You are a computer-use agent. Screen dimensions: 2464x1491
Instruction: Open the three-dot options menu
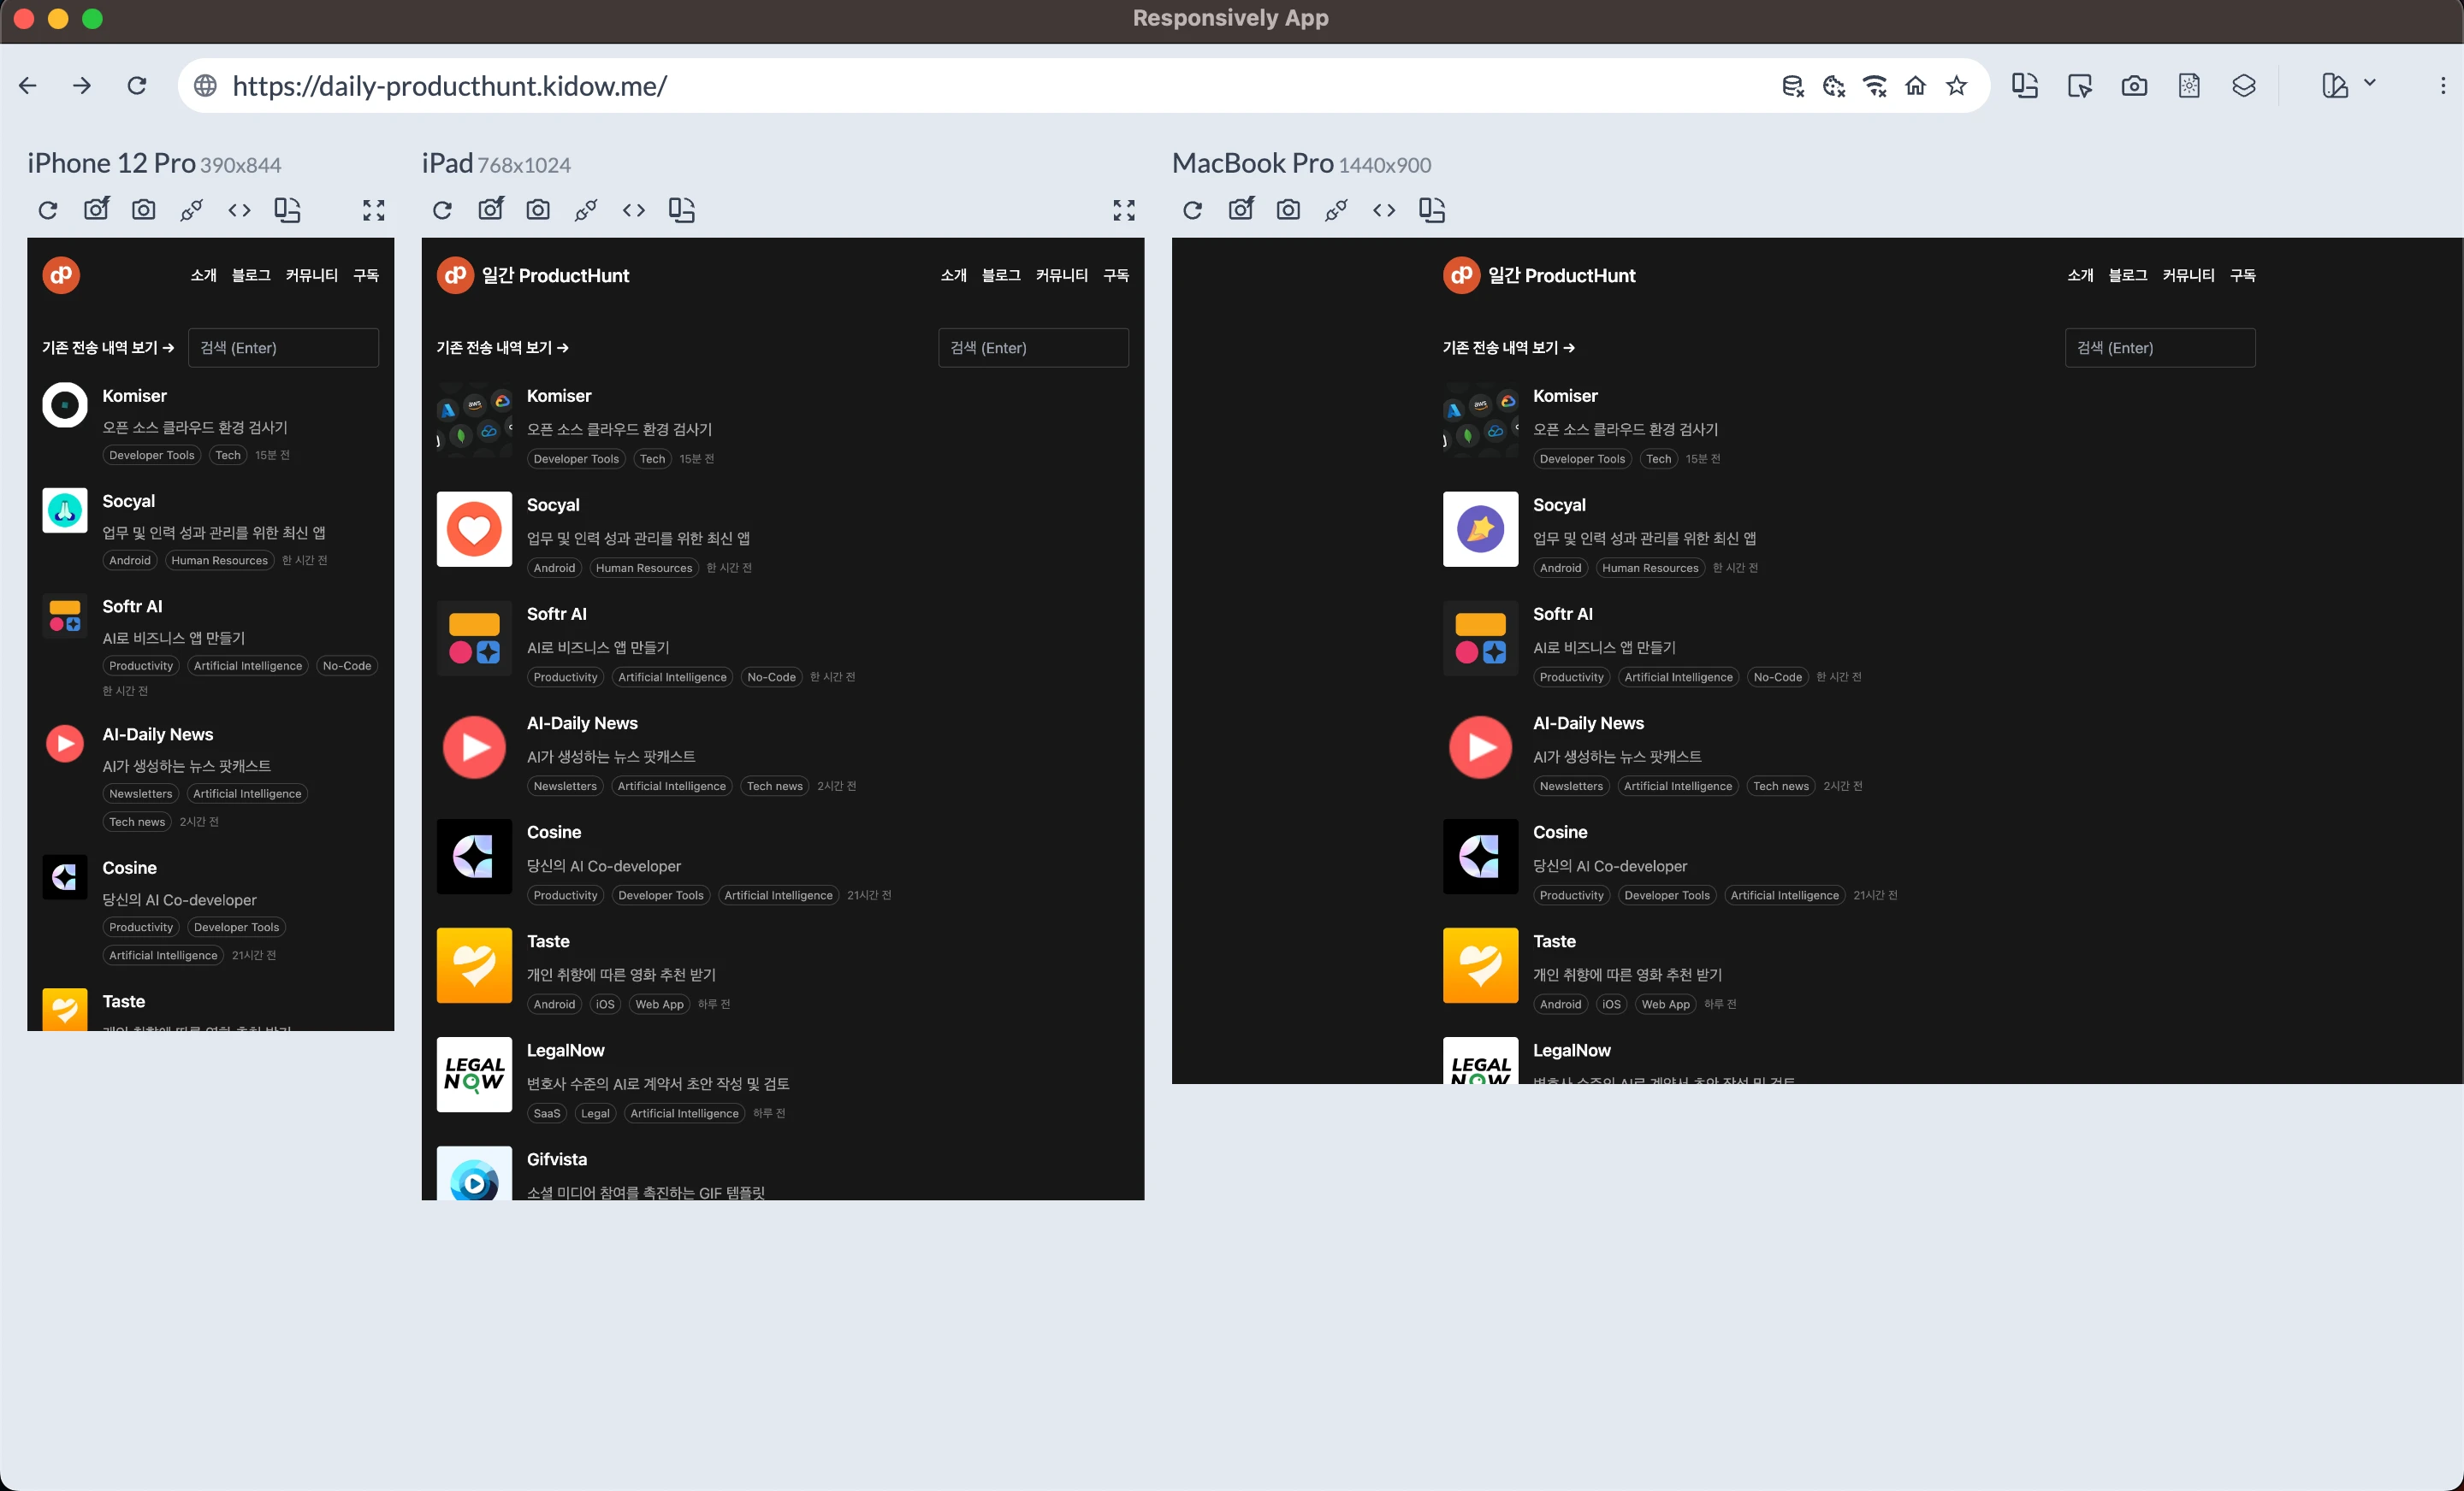(x=2443, y=86)
